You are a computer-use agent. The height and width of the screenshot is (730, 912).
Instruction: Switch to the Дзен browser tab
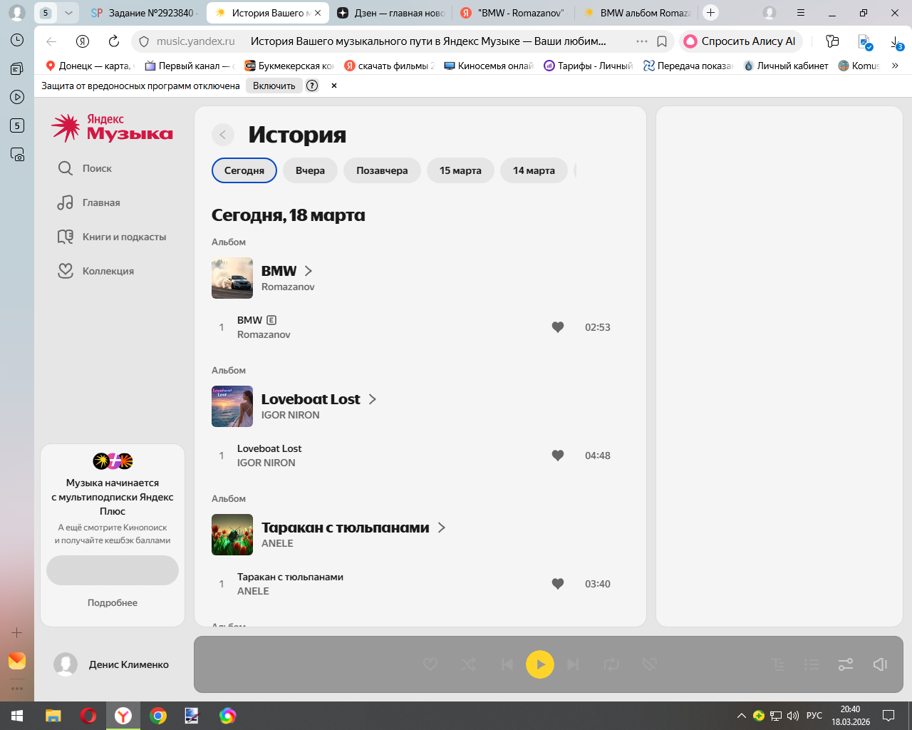pos(390,13)
